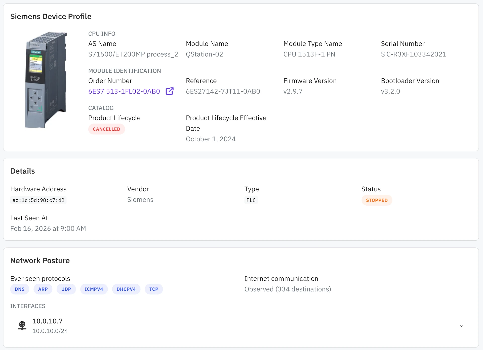Screen dimensions: 483x350
Task: Select the TCP protocol badge
Action: click(x=153, y=289)
